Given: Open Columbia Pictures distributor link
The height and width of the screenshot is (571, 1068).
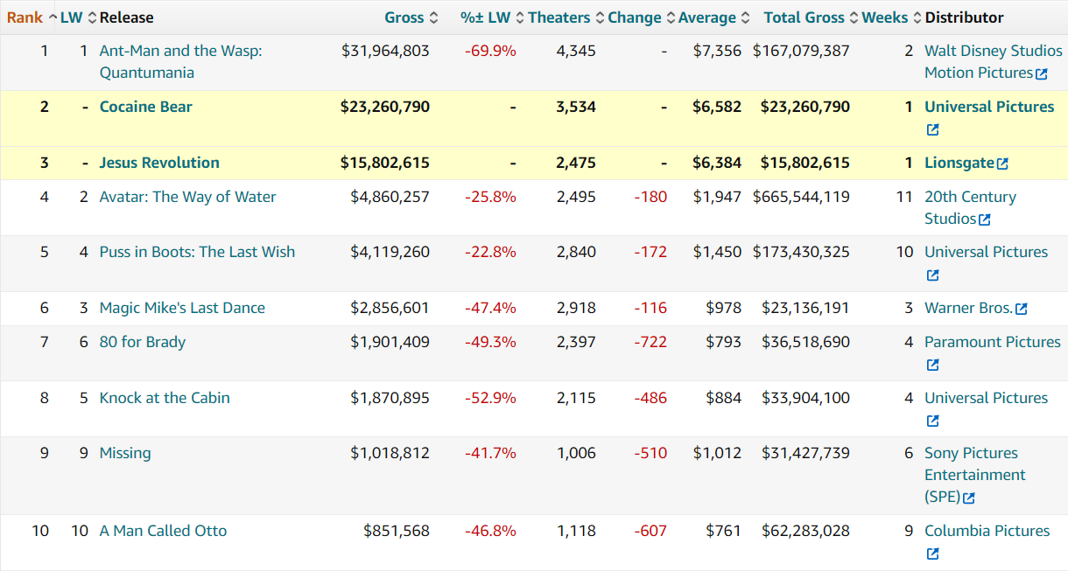Looking at the screenshot, I should pos(987,531).
